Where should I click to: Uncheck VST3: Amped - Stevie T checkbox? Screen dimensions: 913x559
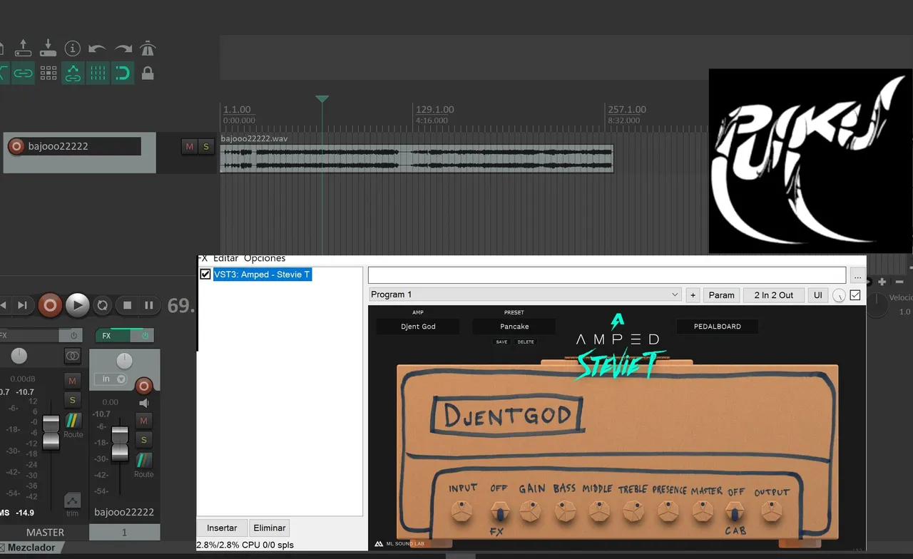(205, 275)
